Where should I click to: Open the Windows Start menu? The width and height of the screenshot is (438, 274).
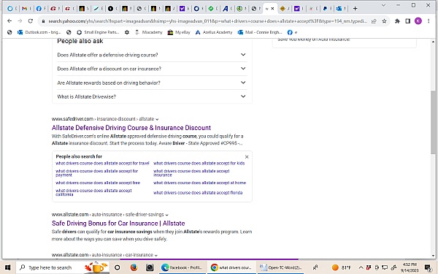[x=7, y=267]
